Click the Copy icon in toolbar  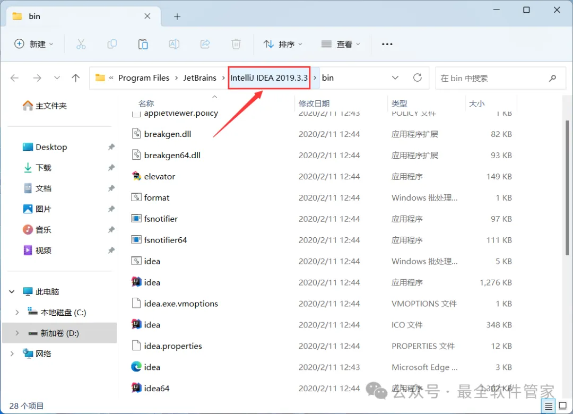coord(112,44)
